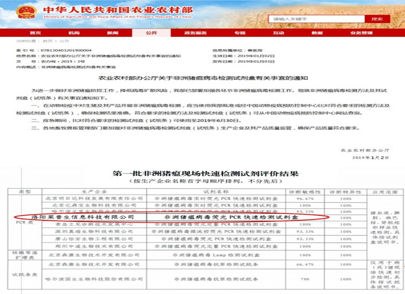Click the centered notice headline 农业农村部办公厅关于非洲猪瘟病毒检测试剂盒有关事宜的通知
The height and width of the screenshot is (294, 405).
[203, 78]
